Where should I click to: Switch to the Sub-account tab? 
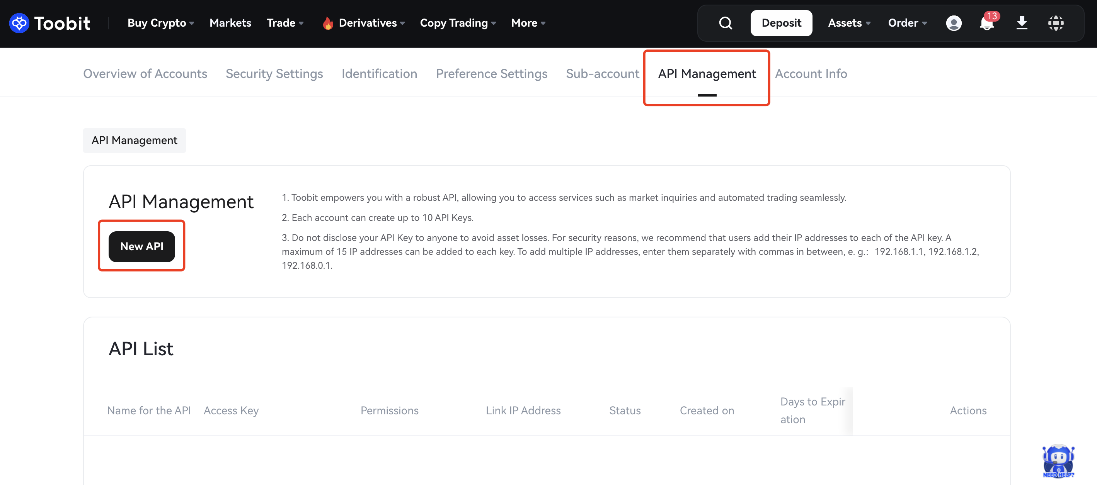602,74
